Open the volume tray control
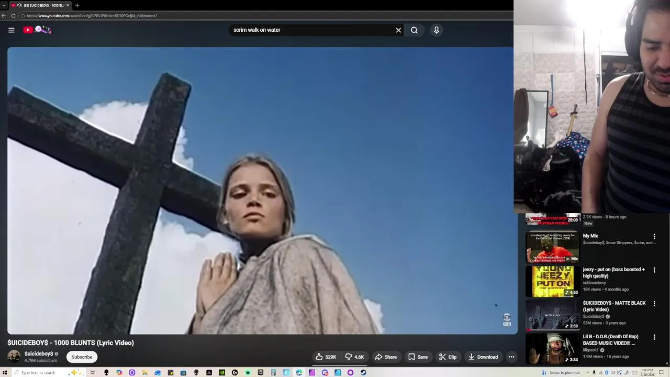 tap(613, 372)
